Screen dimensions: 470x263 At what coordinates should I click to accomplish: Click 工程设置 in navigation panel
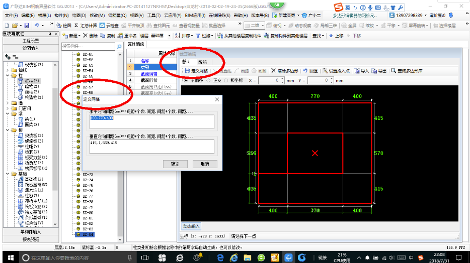(31, 41)
